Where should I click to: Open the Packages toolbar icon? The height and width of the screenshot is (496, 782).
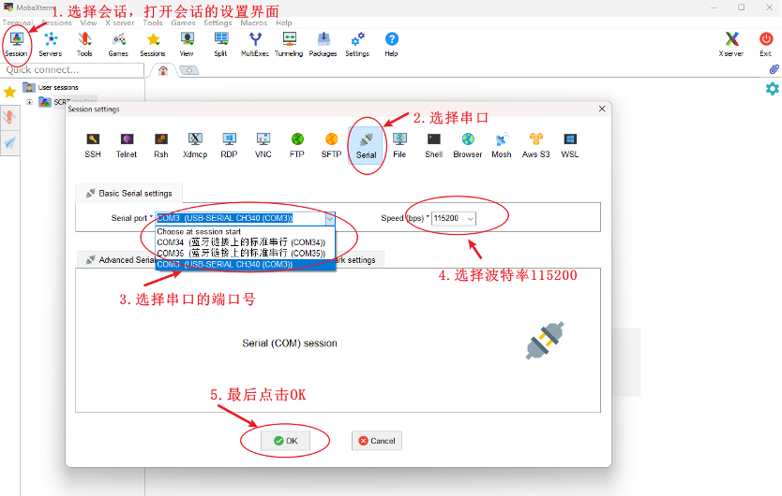tap(323, 44)
